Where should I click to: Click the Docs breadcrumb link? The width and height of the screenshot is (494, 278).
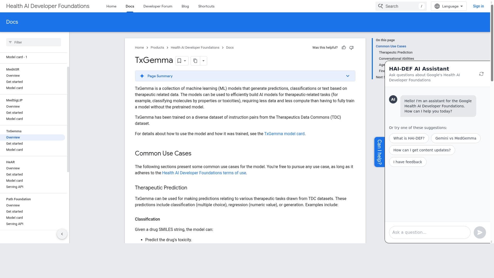(x=230, y=48)
